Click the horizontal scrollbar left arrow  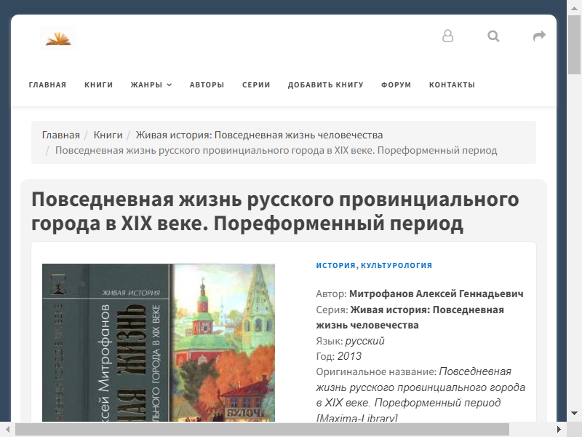coord(7,430)
